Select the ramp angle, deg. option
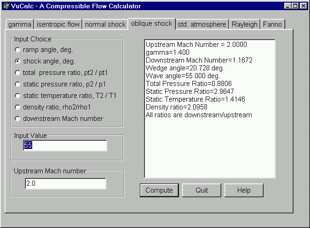The image size is (310, 228). [x=44, y=50]
